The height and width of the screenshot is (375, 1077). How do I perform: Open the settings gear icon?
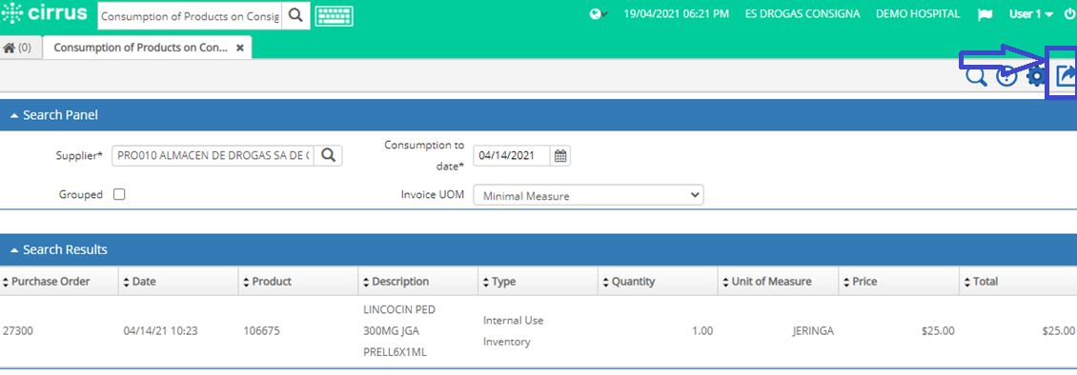[1036, 75]
